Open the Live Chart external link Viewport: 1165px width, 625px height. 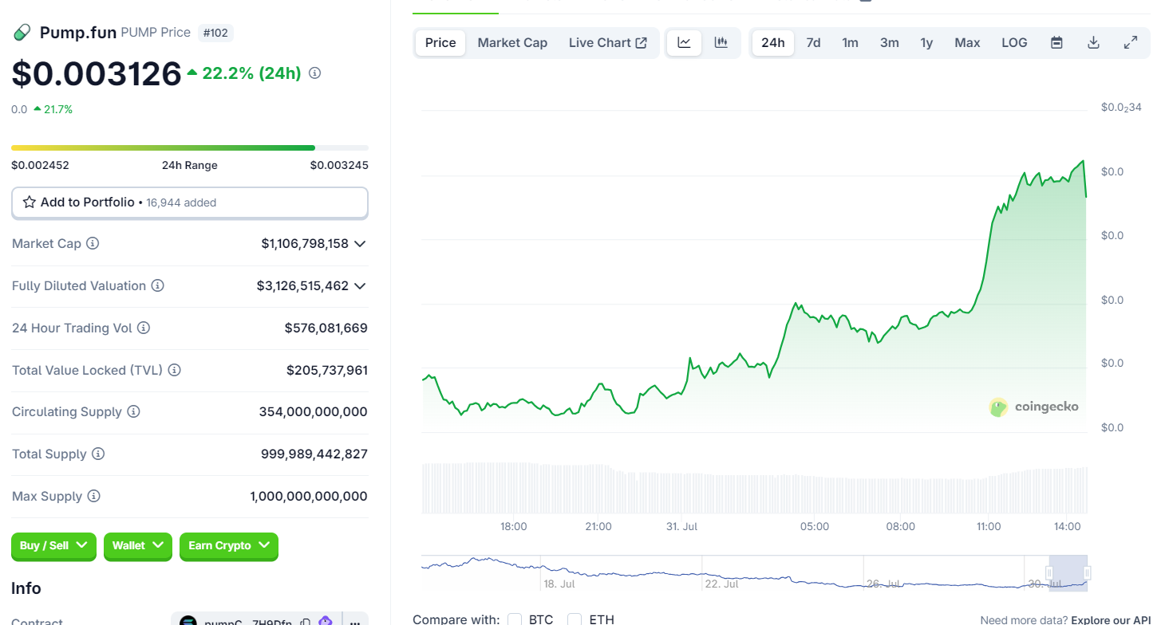click(x=607, y=43)
